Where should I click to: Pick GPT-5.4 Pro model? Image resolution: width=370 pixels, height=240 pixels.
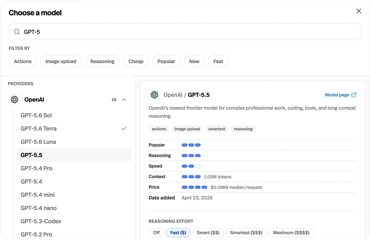pos(74,168)
